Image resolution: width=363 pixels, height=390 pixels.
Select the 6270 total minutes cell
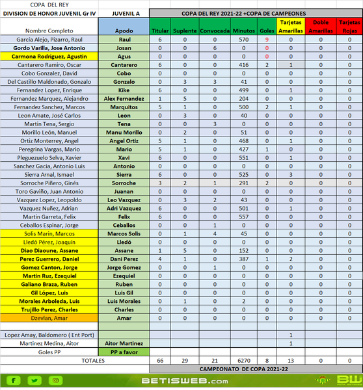coord(244,361)
